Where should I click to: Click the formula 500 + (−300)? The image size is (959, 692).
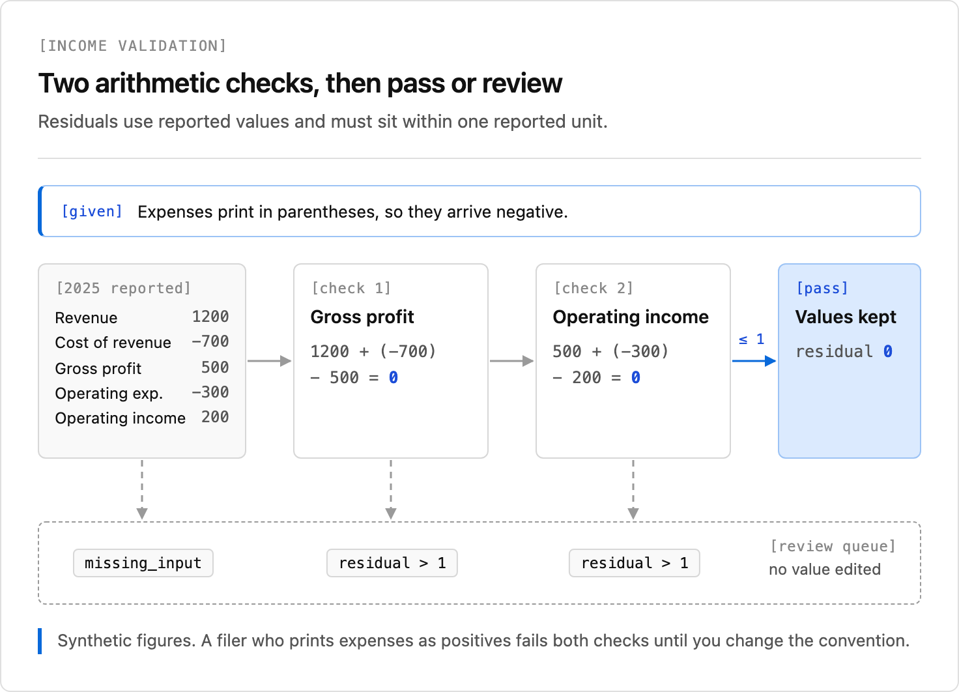[611, 351]
